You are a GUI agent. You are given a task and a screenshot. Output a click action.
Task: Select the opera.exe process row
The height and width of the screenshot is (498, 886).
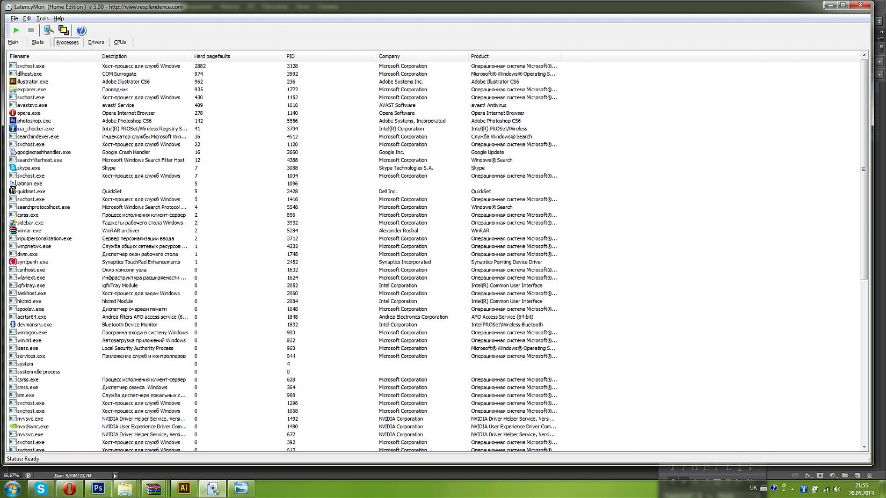click(x=285, y=113)
